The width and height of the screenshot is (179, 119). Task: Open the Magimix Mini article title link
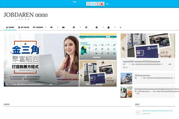[157, 89]
